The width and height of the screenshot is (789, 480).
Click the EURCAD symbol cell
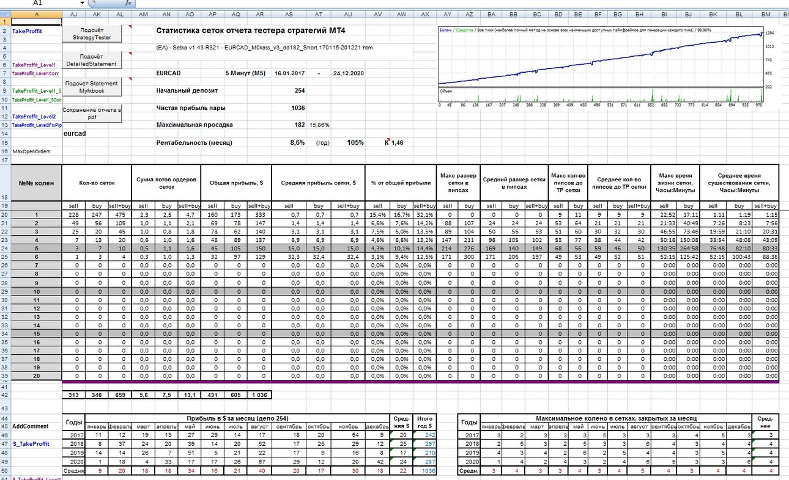click(168, 73)
